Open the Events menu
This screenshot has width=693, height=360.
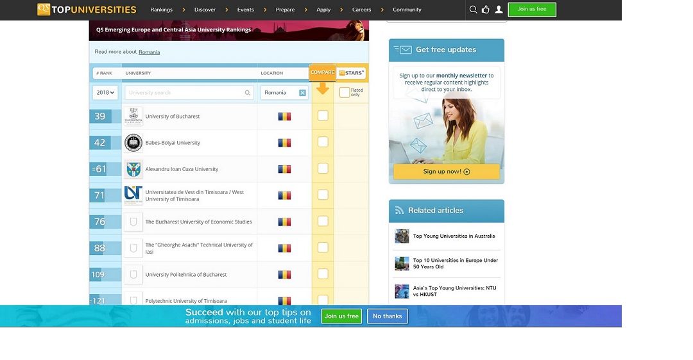point(245,10)
